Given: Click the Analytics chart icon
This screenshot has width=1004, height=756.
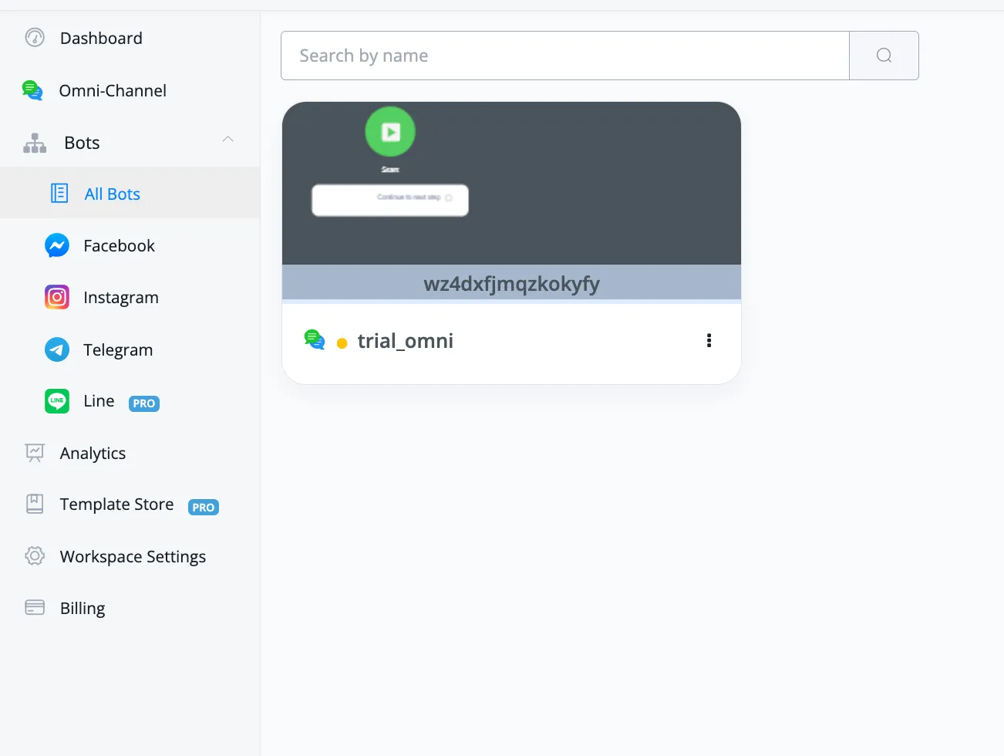Looking at the screenshot, I should (x=35, y=453).
